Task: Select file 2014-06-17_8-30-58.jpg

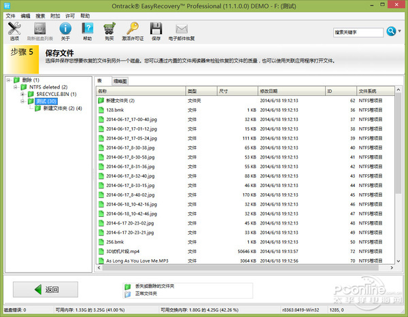Action: (x=131, y=157)
